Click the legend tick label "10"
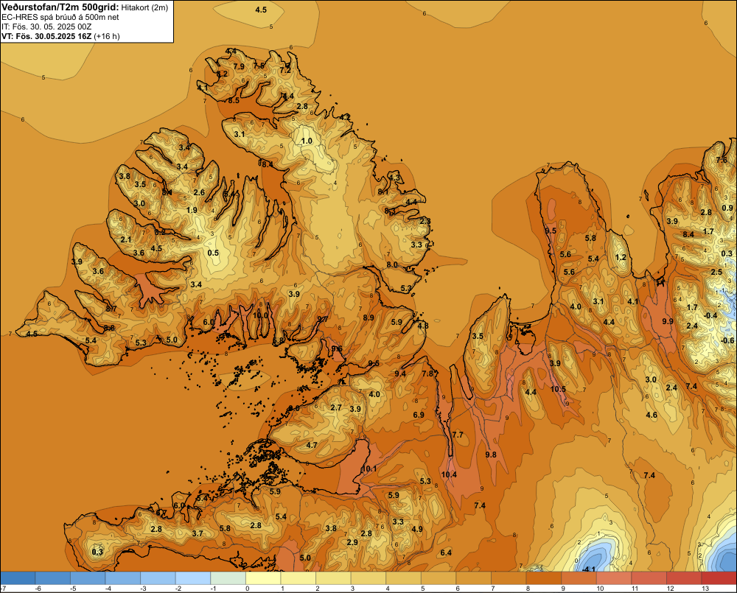737x593 pixels. click(x=600, y=589)
